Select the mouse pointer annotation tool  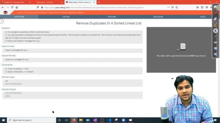tap(216, 31)
